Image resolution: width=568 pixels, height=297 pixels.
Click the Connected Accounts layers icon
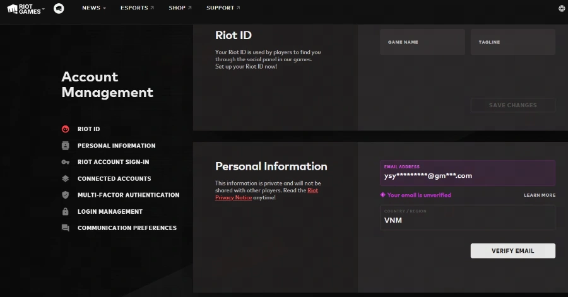tap(66, 178)
